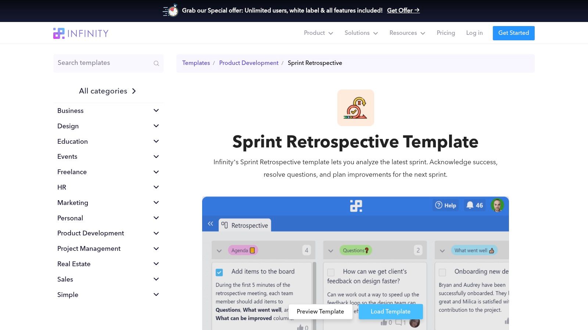The image size is (588, 330).
Task: Select the Retrospective tab
Action: point(245,225)
